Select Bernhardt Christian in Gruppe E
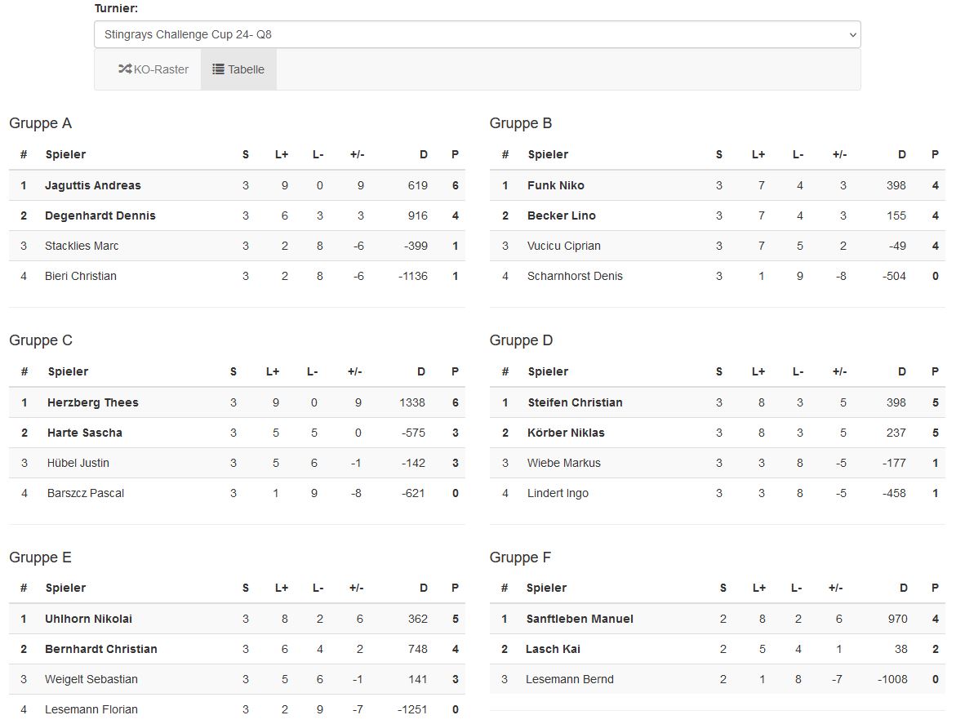The width and height of the screenshot is (956, 724). point(100,649)
